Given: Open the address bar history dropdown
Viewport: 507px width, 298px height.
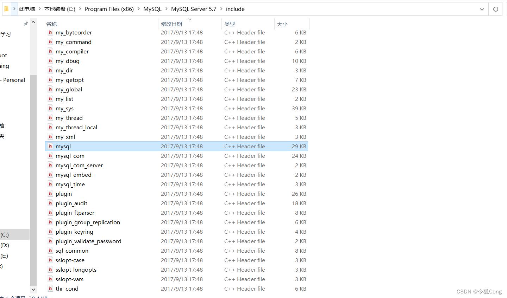Looking at the screenshot, I should click(482, 9).
